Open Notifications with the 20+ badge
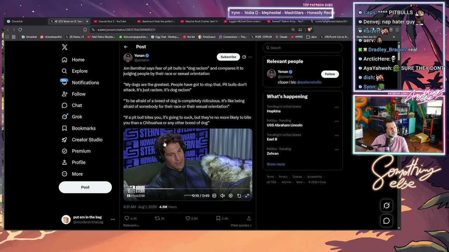Image resolution: width=449 pixels, height=252 pixels. click(80, 83)
